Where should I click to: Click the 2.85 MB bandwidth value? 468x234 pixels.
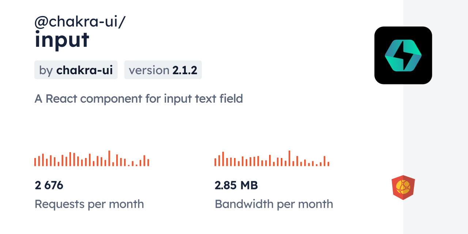[236, 185]
